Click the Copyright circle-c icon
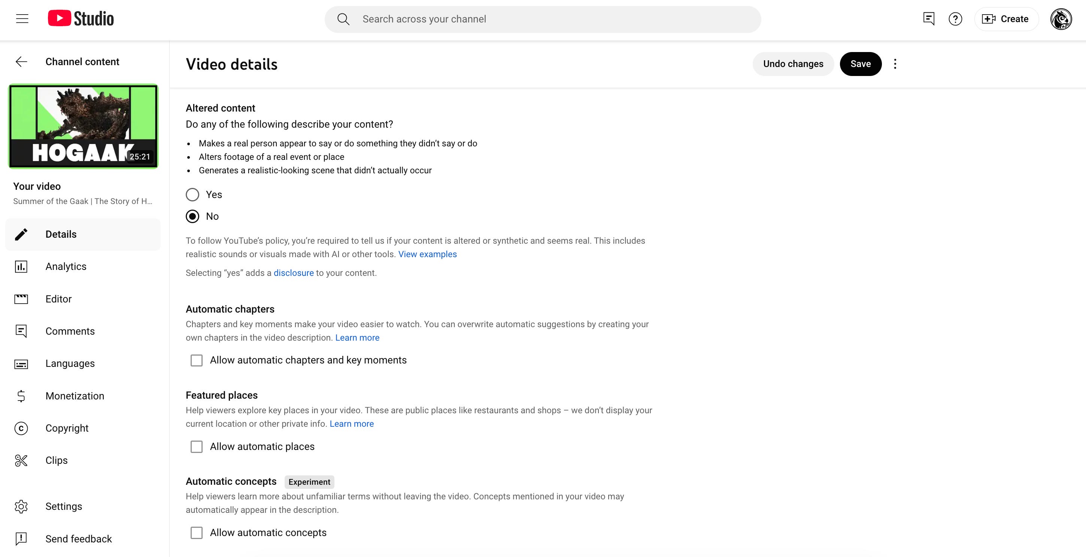This screenshot has height=557, width=1086. click(x=21, y=428)
